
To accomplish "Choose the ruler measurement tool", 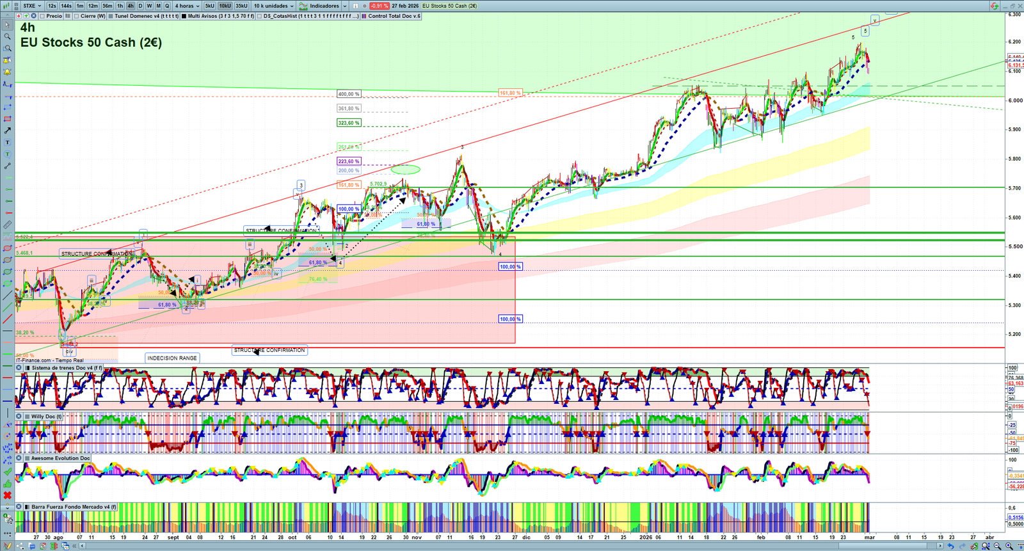I will (7, 225).
